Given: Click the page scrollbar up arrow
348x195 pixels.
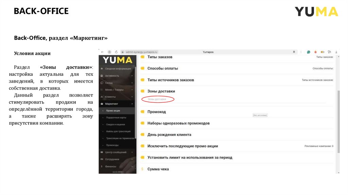Looking at the screenshot, I should [x=338, y=57].
